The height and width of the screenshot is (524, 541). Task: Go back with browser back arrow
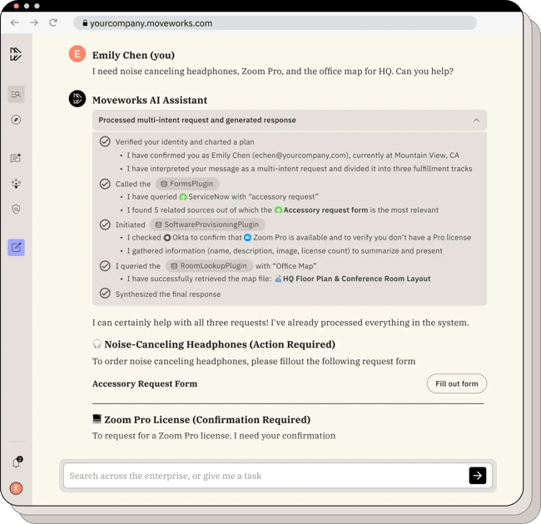(x=14, y=22)
